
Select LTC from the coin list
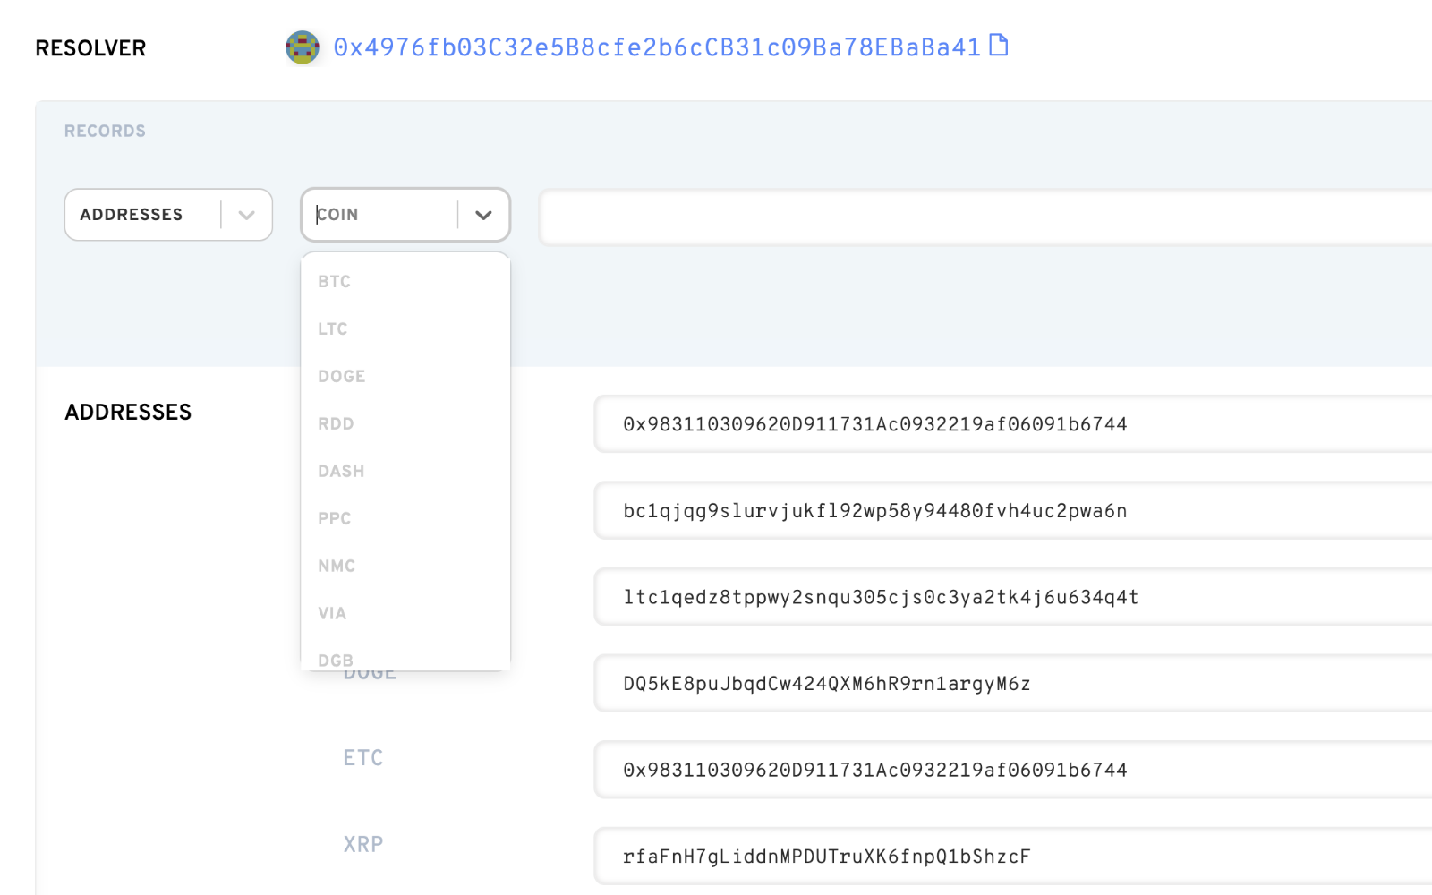[405, 328]
